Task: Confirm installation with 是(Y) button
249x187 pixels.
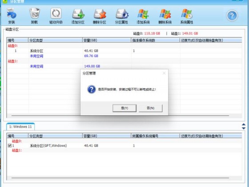Action: [124, 108]
